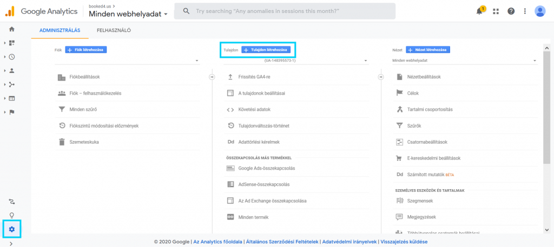The image size is (554, 247).
Task: Open the Conversions flag sidebar icon
Action: tap(12, 112)
